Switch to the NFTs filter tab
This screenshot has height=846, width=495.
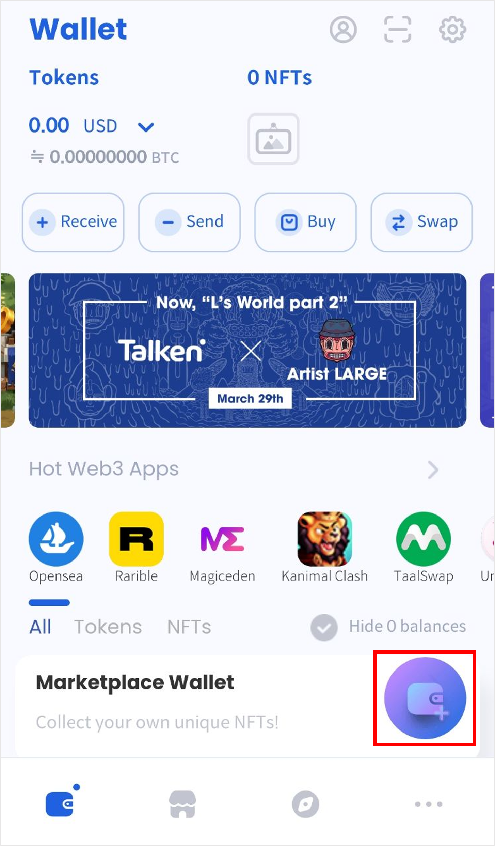coord(189,627)
